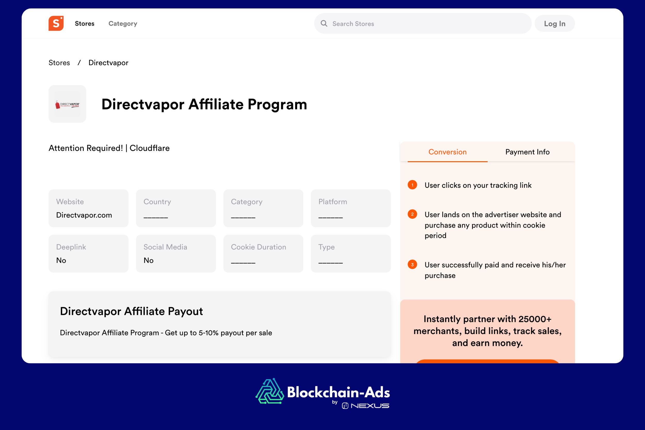
Task: Click the orange S site logo
Action: click(57, 23)
